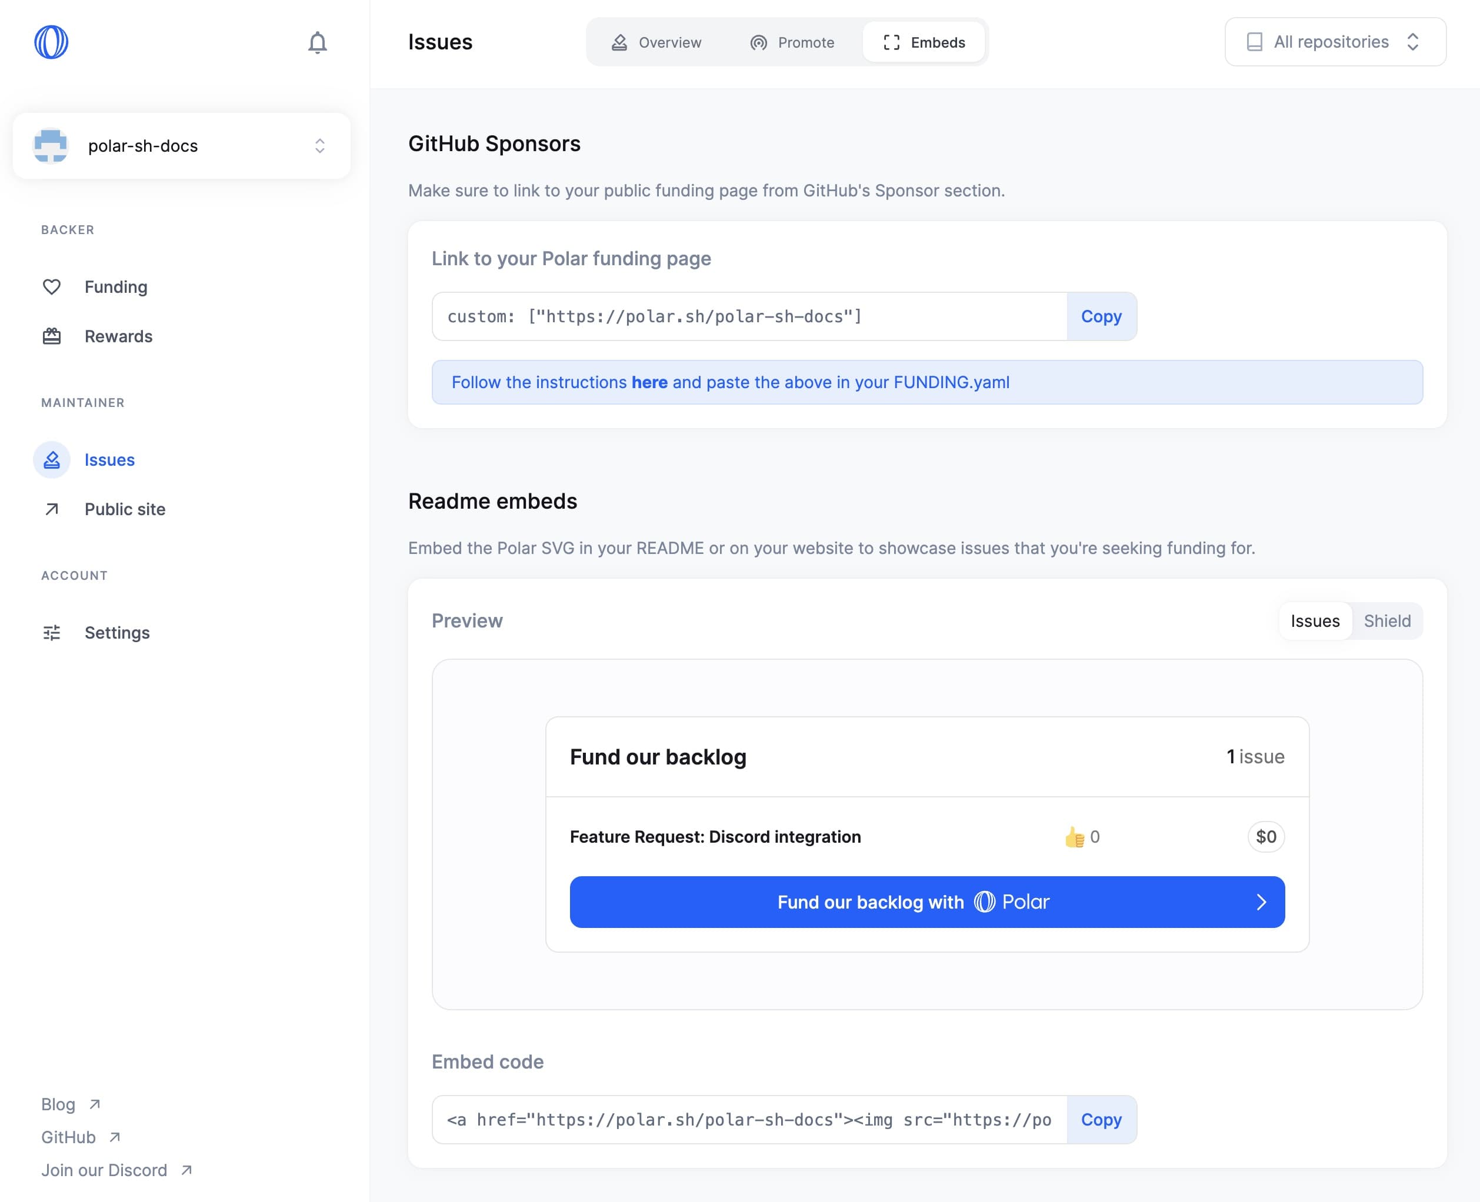Click the Funding heart icon
This screenshot has height=1202, width=1480.
click(x=52, y=286)
